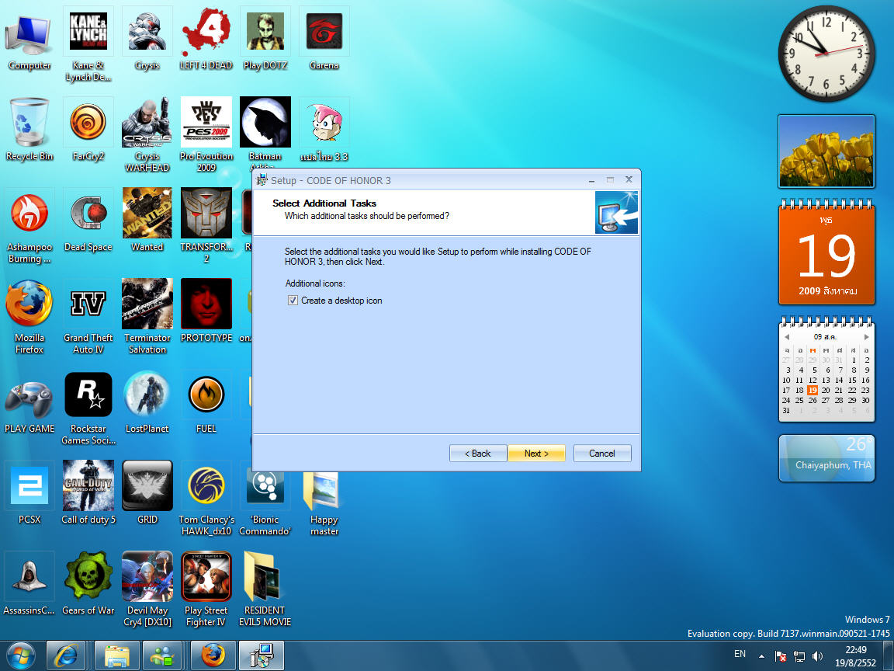Select the Mozilla Firefox desktop icon
894x671 pixels.
[29, 317]
